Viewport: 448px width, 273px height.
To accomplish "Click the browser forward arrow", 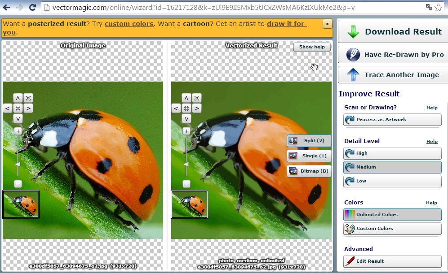I will coord(19,8).
